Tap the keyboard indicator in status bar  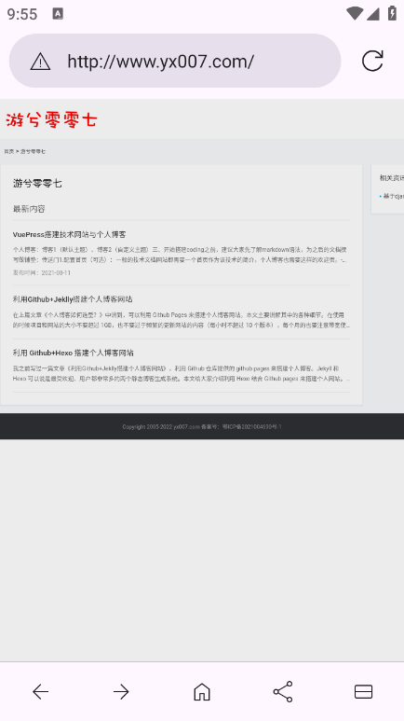coord(58,14)
